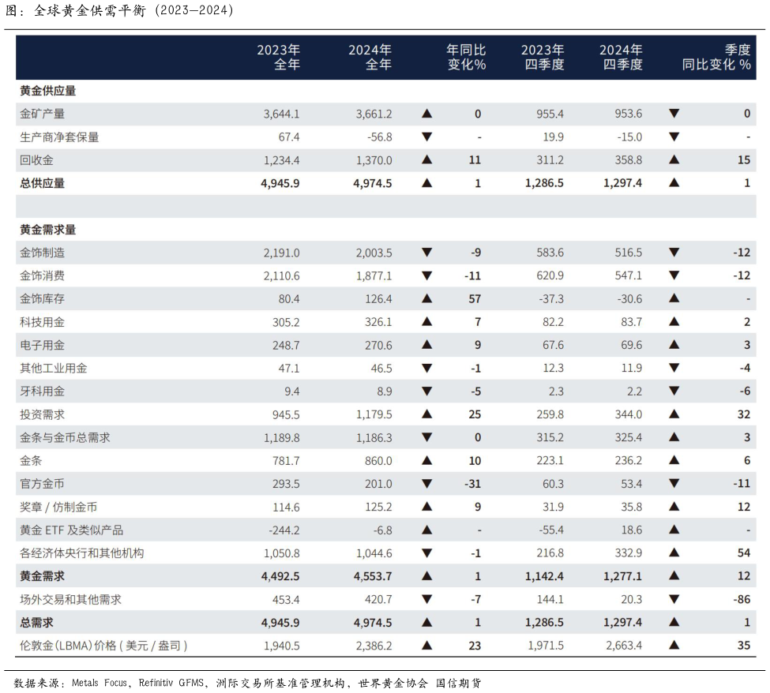The image size is (770, 693).
Task: Click the down triangle beside 金饰消费
Action: coord(427,275)
